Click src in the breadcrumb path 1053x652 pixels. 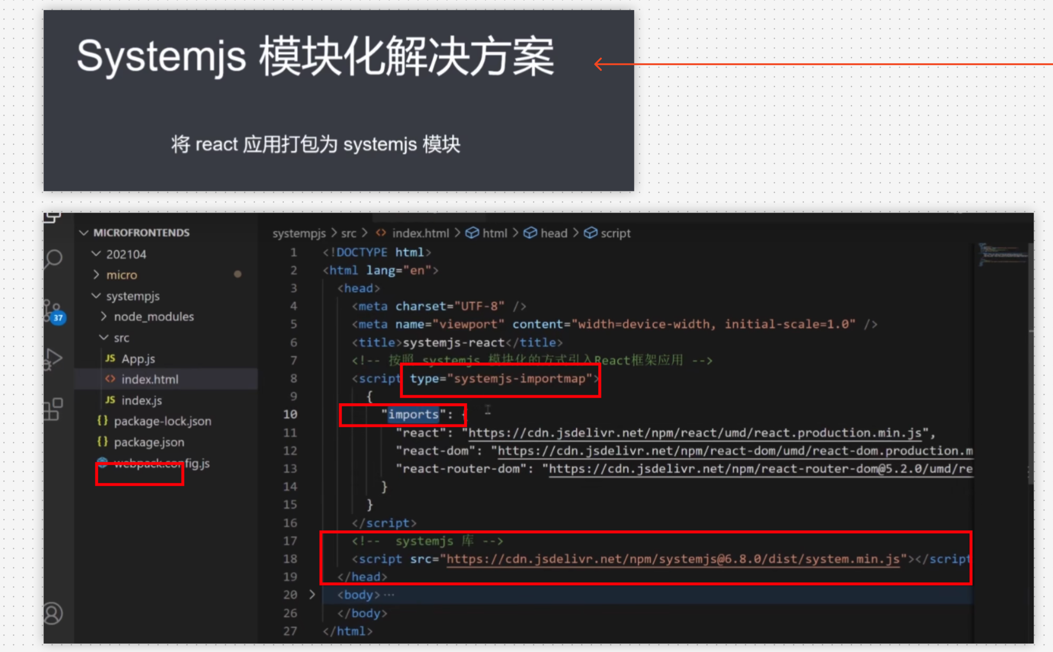tap(348, 233)
